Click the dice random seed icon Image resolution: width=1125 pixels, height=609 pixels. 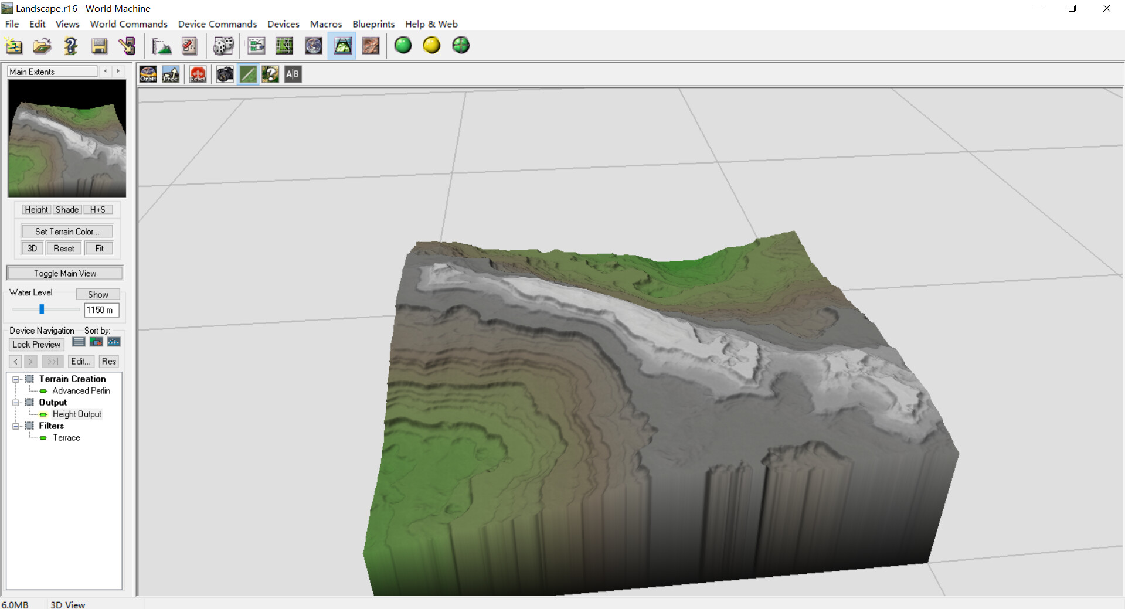point(223,46)
